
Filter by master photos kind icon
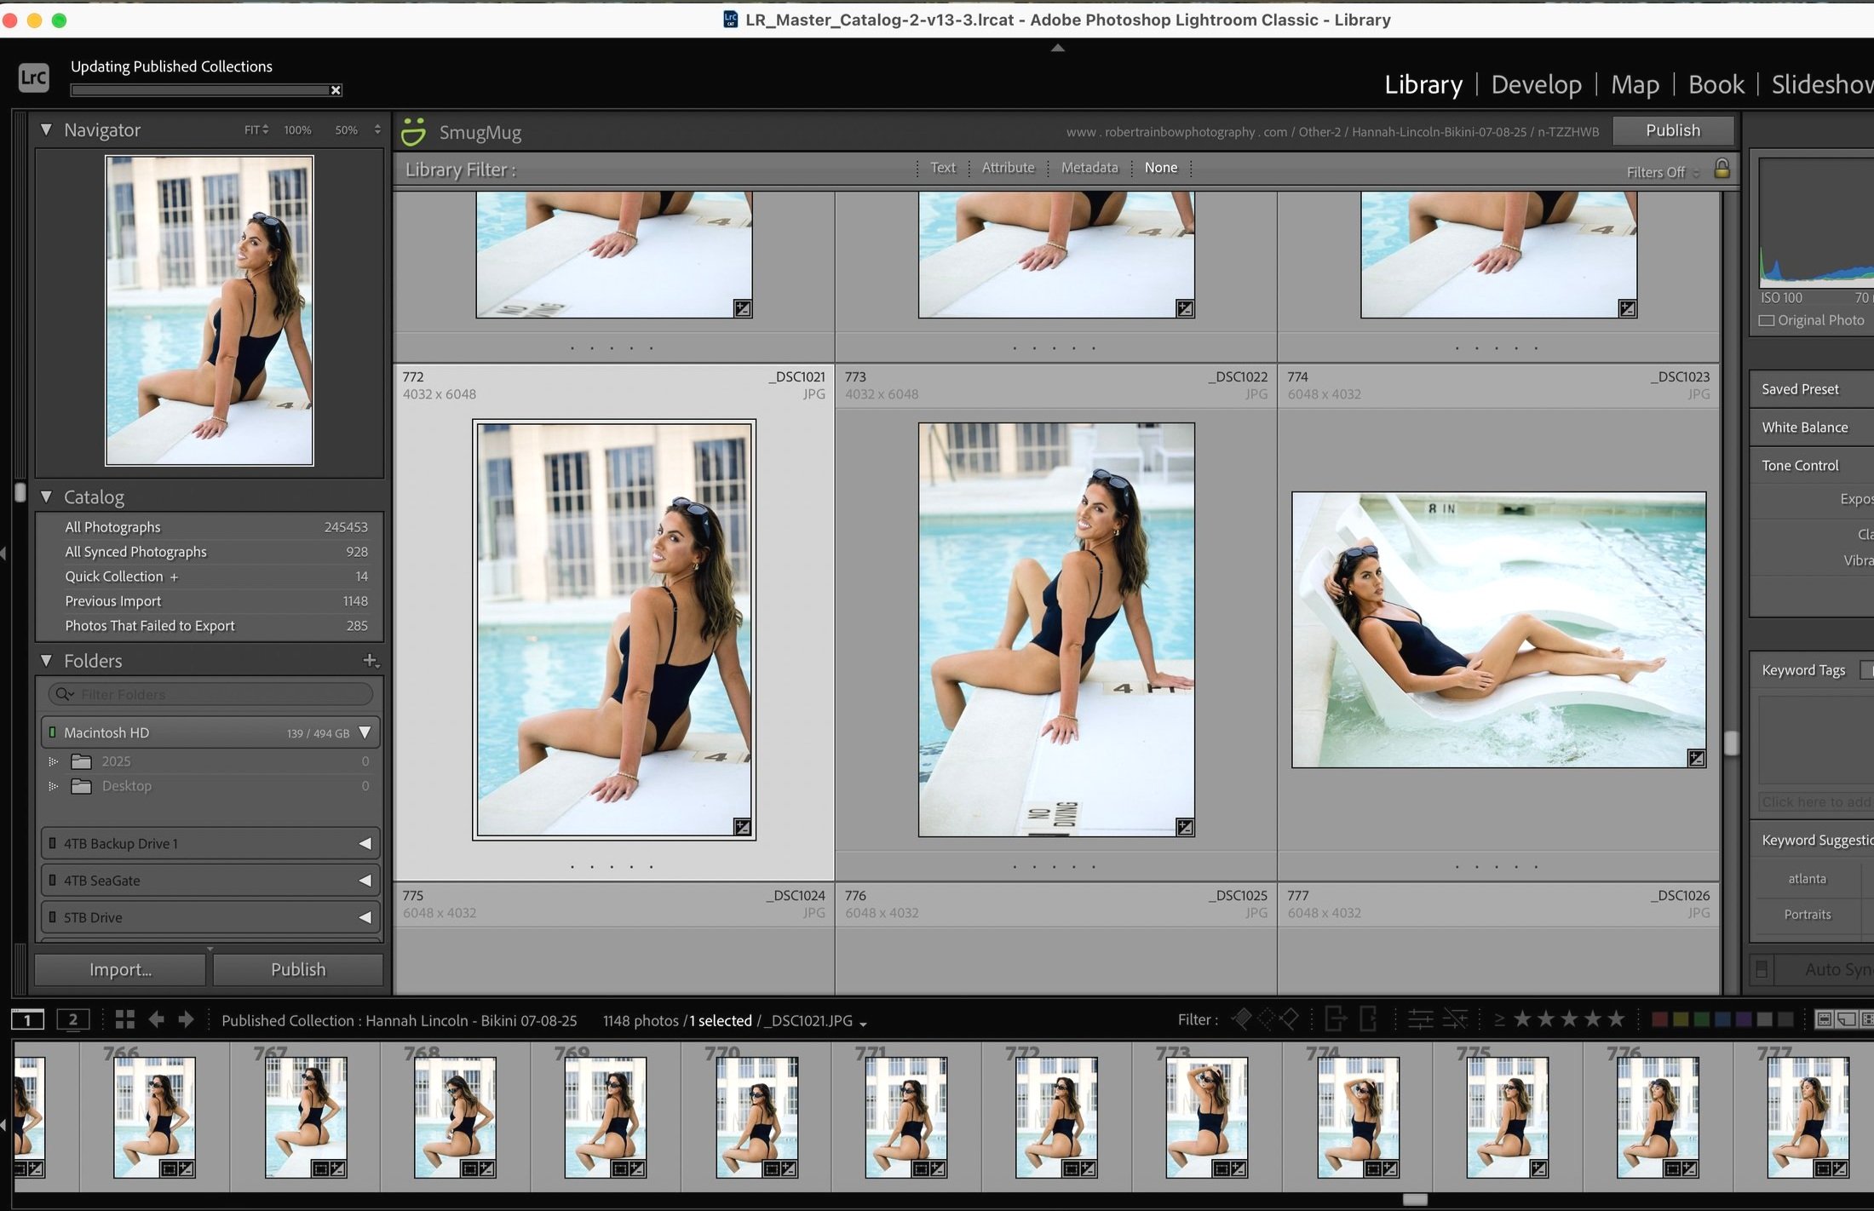[1824, 1019]
